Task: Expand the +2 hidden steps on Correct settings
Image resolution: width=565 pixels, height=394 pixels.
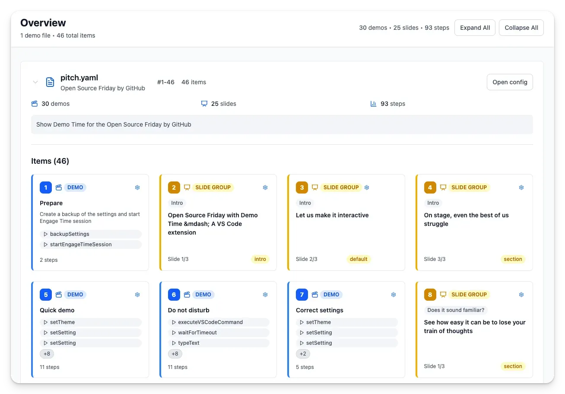Action: tap(303, 353)
